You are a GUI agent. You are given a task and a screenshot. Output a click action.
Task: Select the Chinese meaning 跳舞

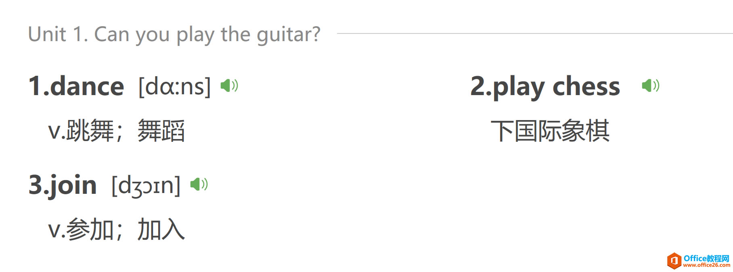pos(90,131)
